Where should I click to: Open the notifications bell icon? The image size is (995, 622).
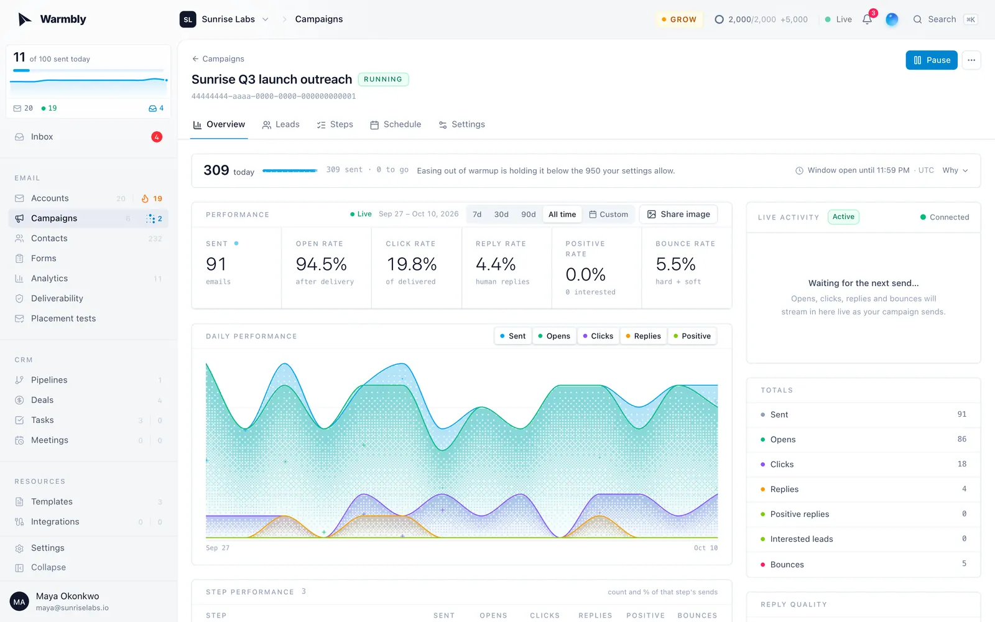coord(867,19)
